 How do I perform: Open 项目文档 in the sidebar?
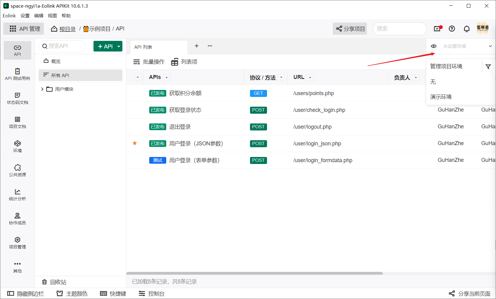click(17, 123)
